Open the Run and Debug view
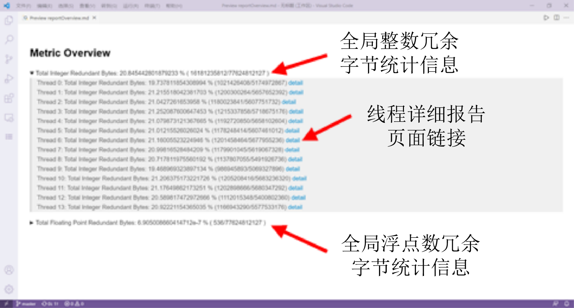Image resolution: width=574 pixels, height=308 pixels. point(9,79)
